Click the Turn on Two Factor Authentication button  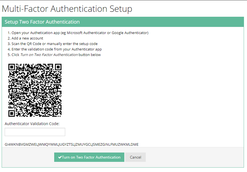(x=89, y=157)
